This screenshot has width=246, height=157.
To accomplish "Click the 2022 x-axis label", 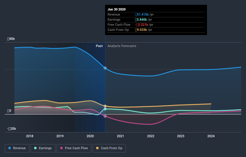I will click(151, 136).
